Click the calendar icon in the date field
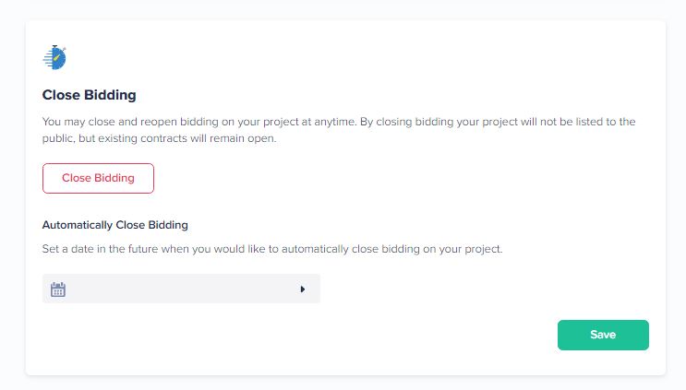686x390 pixels. click(58, 290)
